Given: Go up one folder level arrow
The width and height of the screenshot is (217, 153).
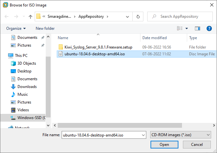Looking at the screenshot, I should [30, 17].
